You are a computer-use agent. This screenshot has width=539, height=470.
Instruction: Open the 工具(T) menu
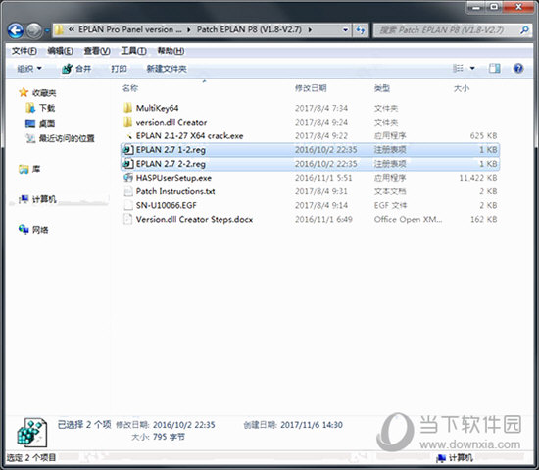pyautogui.click(x=133, y=51)
